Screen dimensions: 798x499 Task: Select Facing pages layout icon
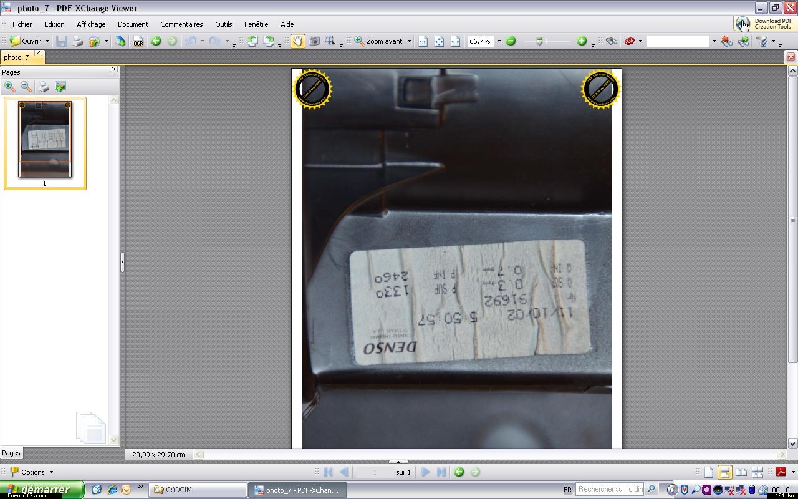[741, 472]
